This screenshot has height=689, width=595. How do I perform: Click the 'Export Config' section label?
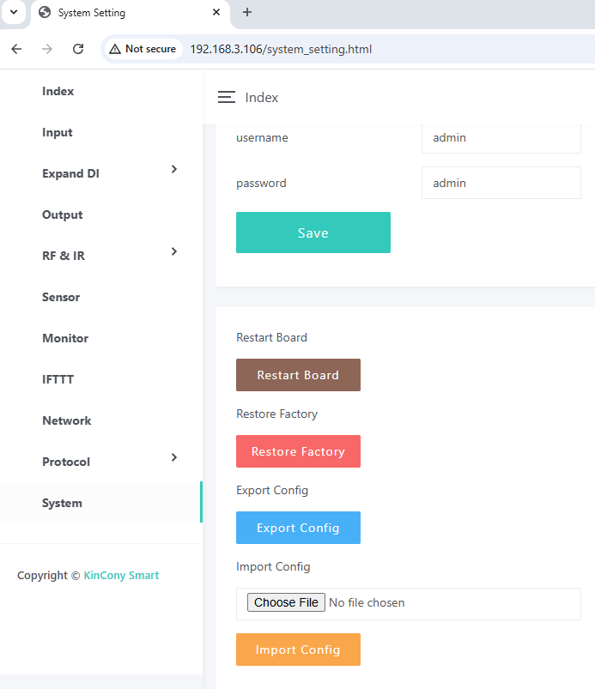(x=272, y=491)
